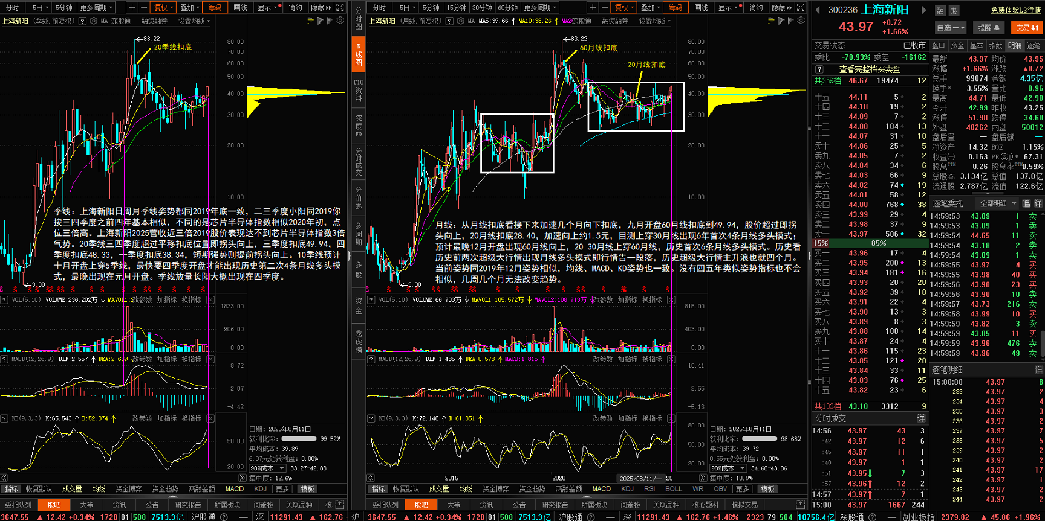Screen dimensions: 1045x521
Task: Click the orange 交易 trade button
Action: click(1026, 28)
